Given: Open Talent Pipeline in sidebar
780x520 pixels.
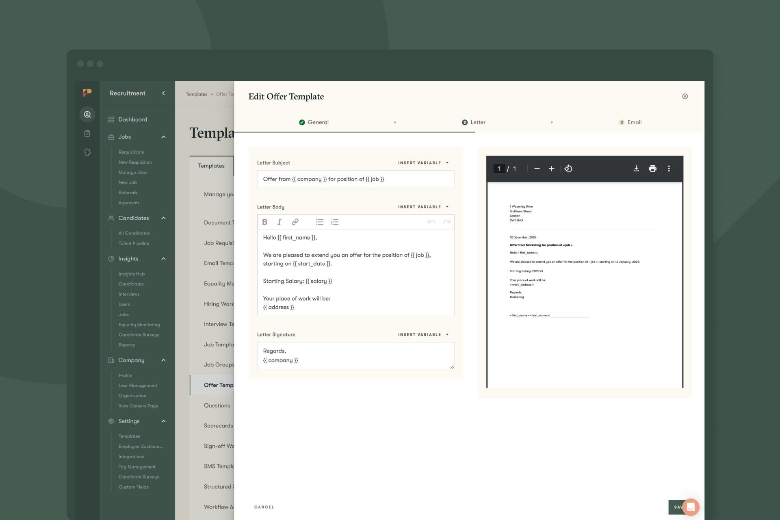Looking at the screenshot, I should [134, 243].
